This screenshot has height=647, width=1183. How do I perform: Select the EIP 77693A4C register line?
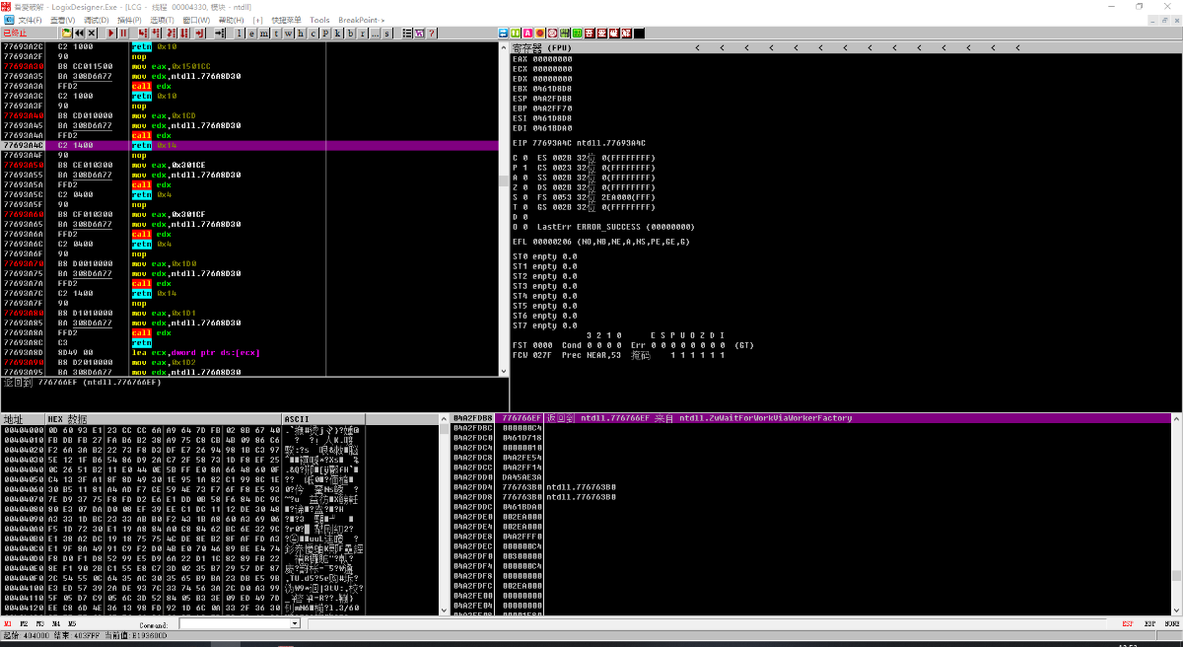pos(582,145)
